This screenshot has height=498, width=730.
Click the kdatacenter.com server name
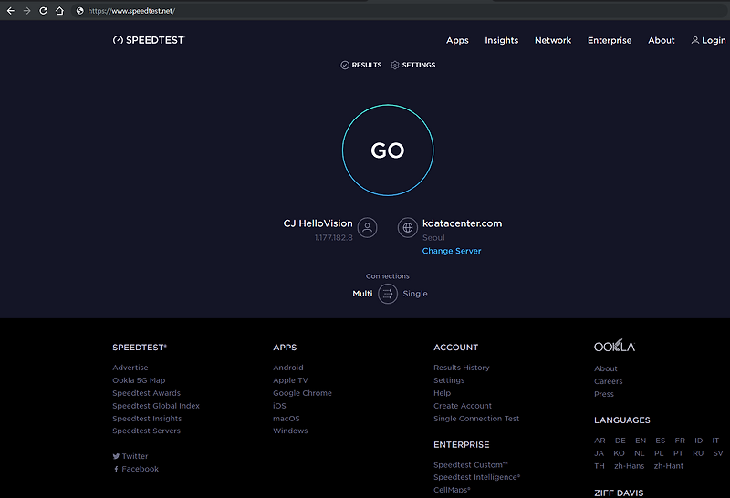click(x=463, y=223)
